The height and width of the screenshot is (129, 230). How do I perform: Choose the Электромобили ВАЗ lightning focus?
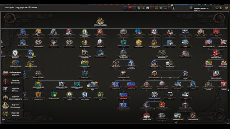(x=178, y=116)
